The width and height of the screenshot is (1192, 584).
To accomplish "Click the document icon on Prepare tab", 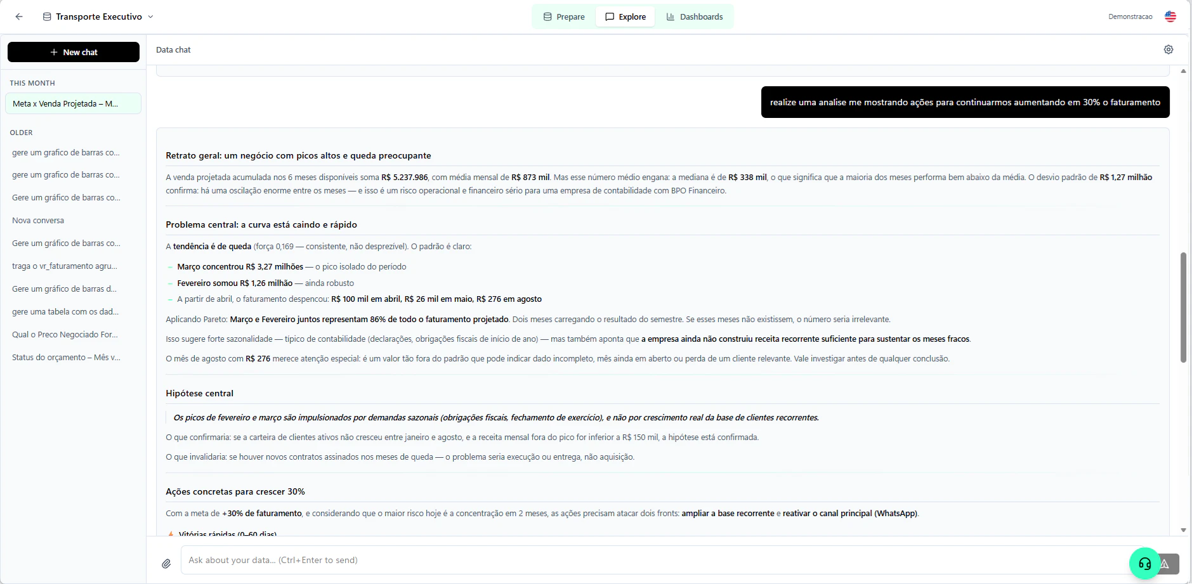I will [549, 16].
